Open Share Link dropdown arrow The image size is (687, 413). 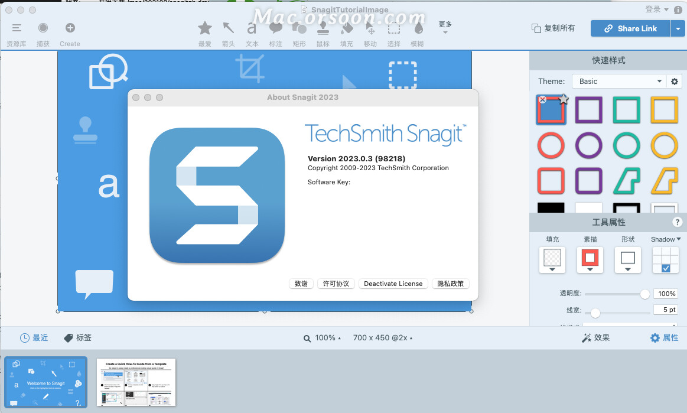tap(678, 28)
